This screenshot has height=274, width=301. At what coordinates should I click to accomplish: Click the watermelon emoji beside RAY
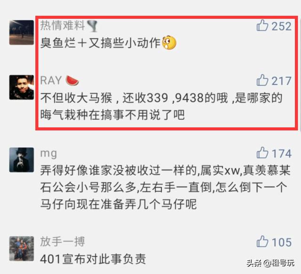click(72, 81)
